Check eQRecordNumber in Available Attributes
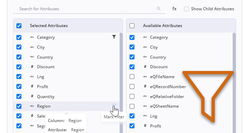 (x=132, y=86)
